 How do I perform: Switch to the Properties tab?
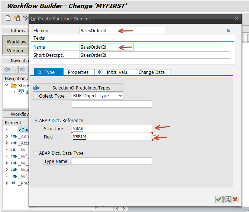click(x=78, y=72)
